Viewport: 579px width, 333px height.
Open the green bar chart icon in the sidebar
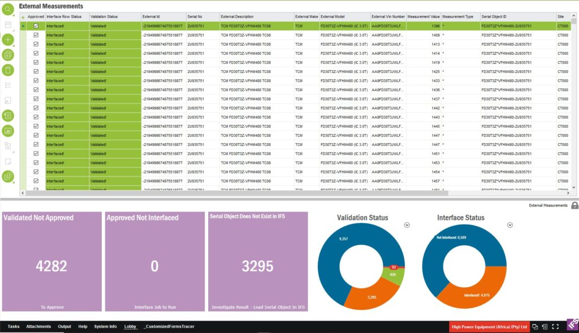point(8,131)
